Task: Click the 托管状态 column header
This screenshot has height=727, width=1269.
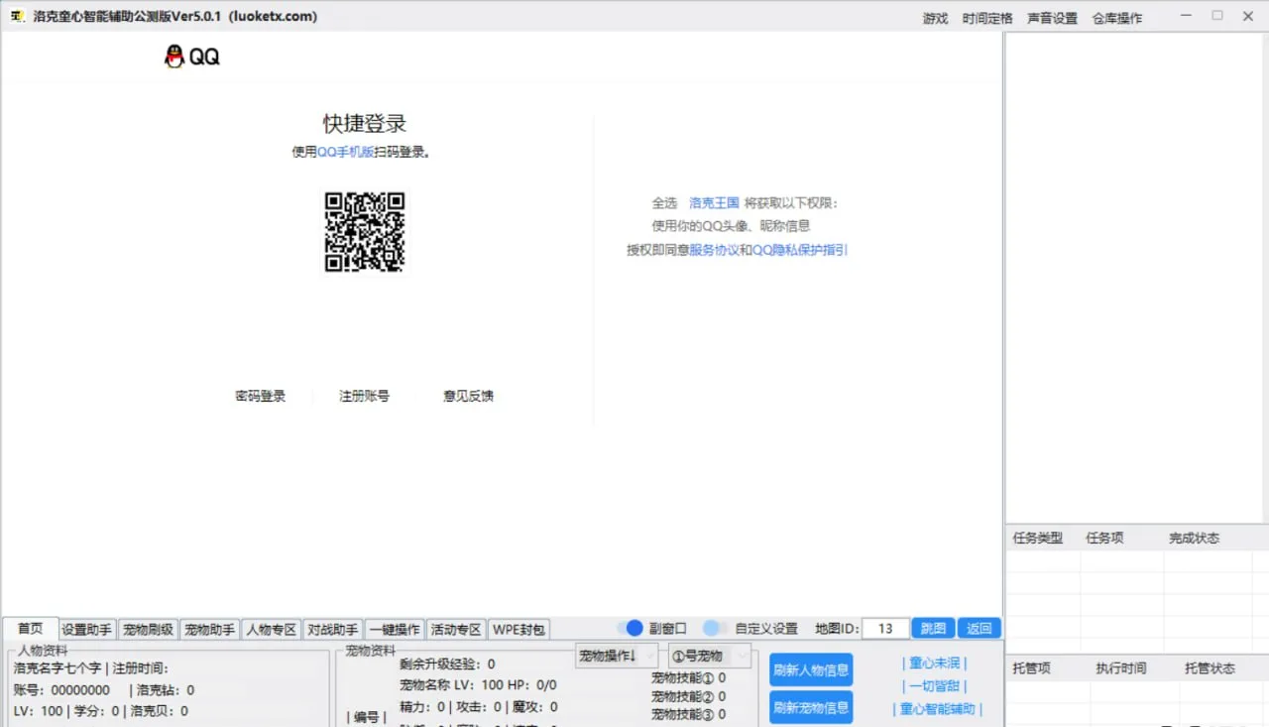Action: [1211, 668]
